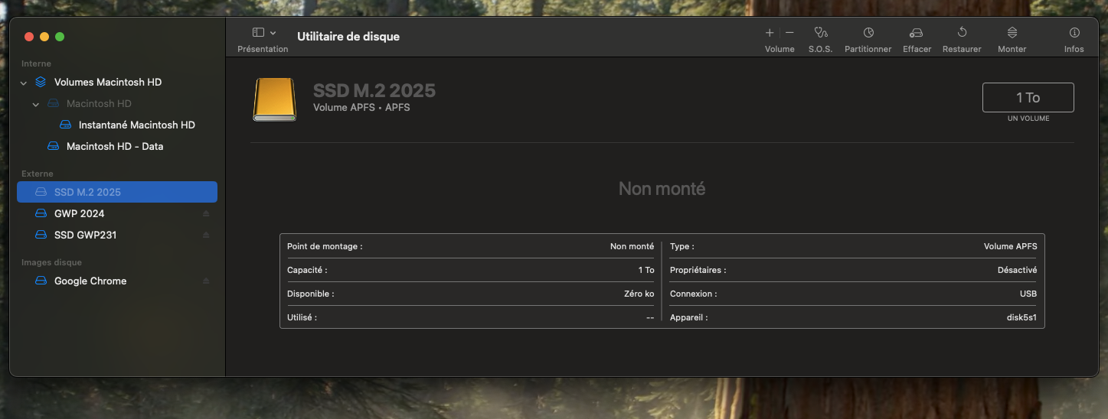Image resolution: width=1108 pixels, height=419 pixels.
Task: Open the Présentation sidebar view menu
Action: [x=263, y=33]
